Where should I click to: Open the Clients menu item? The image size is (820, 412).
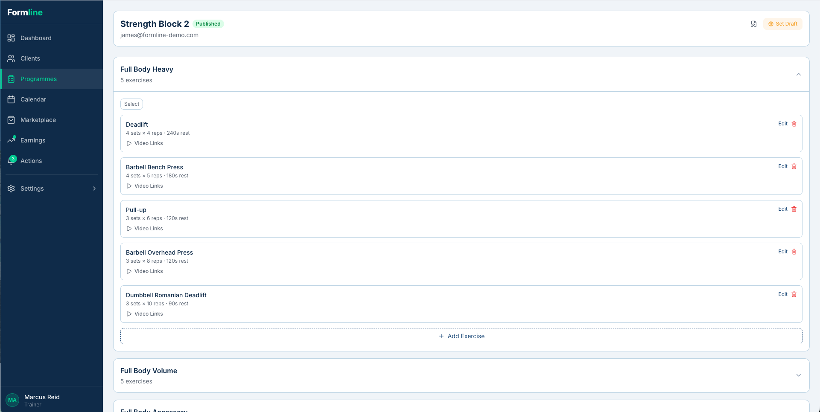(30, 58)
